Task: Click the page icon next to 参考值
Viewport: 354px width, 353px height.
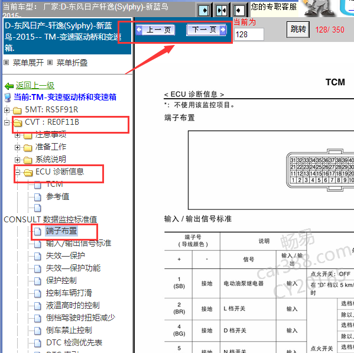Action: (x=38, y=197)
